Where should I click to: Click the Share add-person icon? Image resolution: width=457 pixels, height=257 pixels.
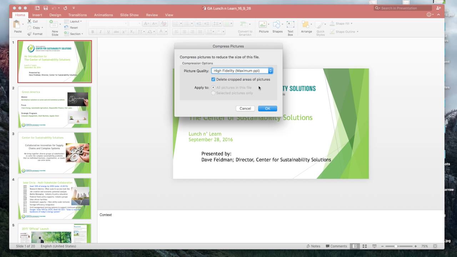438,8
